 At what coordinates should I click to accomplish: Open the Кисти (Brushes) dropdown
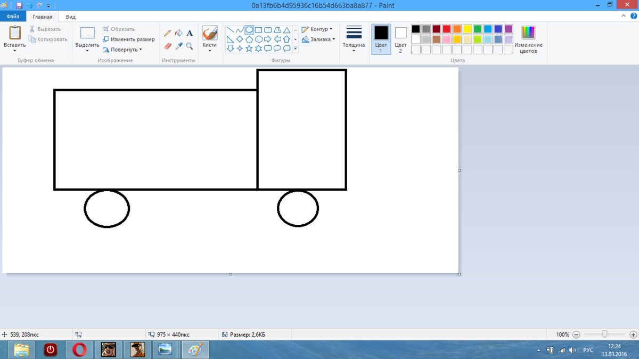[209, 50]
